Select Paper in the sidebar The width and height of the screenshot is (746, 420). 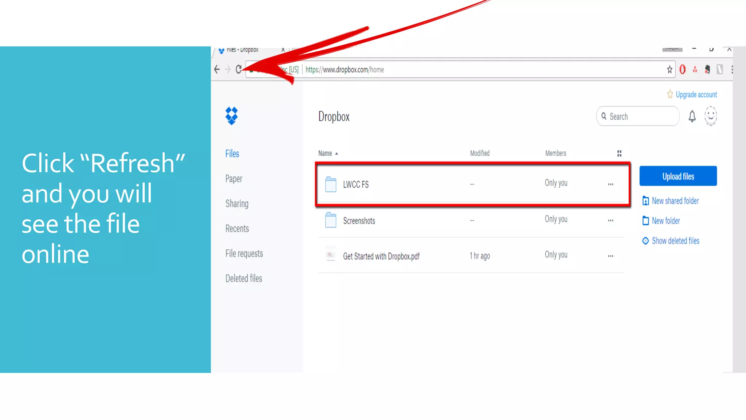234,179
